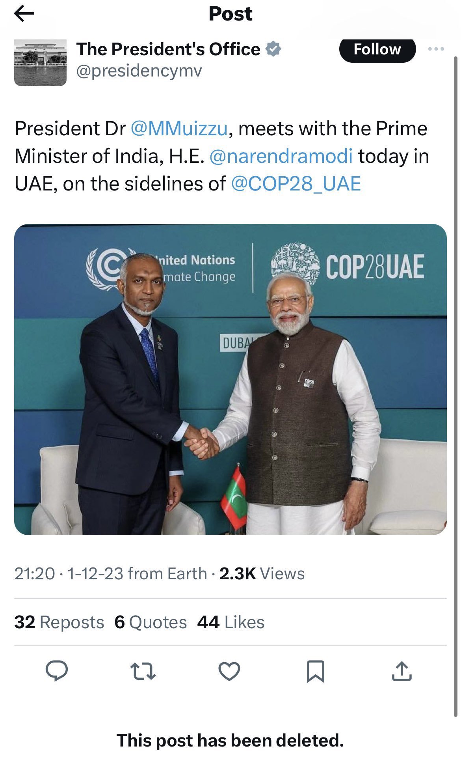The height and width of the screenshot is (769, 461).
Task: View the 44 Likes list
Action: point(231,622)
